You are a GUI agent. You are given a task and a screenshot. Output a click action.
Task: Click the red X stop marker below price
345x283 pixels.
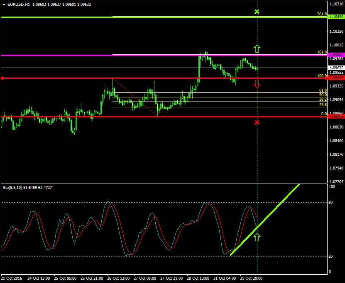point(257,121)
